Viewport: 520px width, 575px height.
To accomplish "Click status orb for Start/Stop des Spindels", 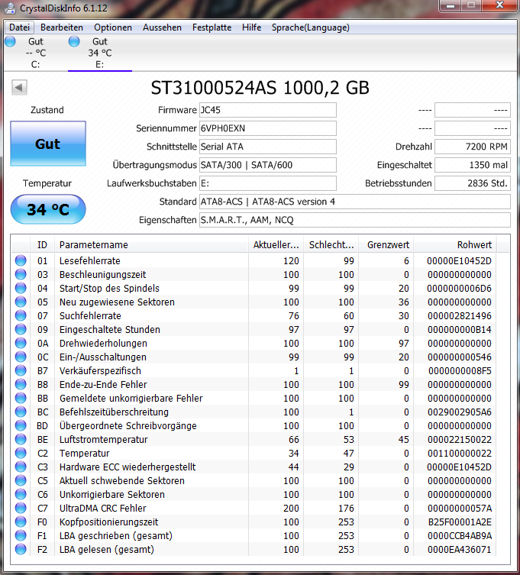I will point(21,288).
